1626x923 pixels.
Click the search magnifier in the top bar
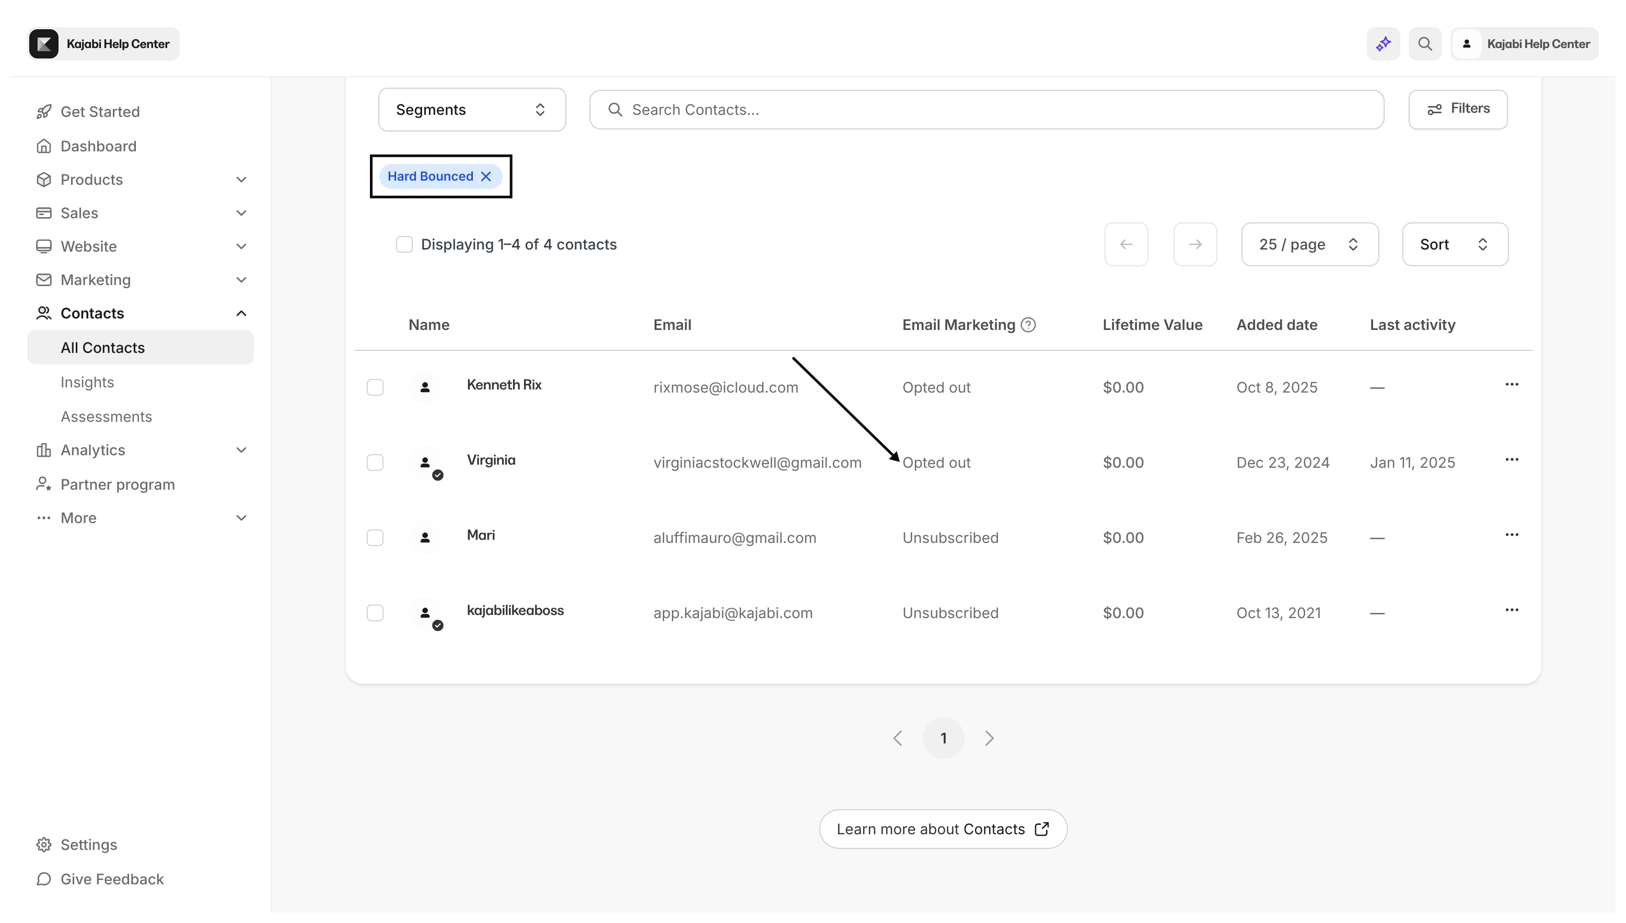click(x=1425, y=43)
